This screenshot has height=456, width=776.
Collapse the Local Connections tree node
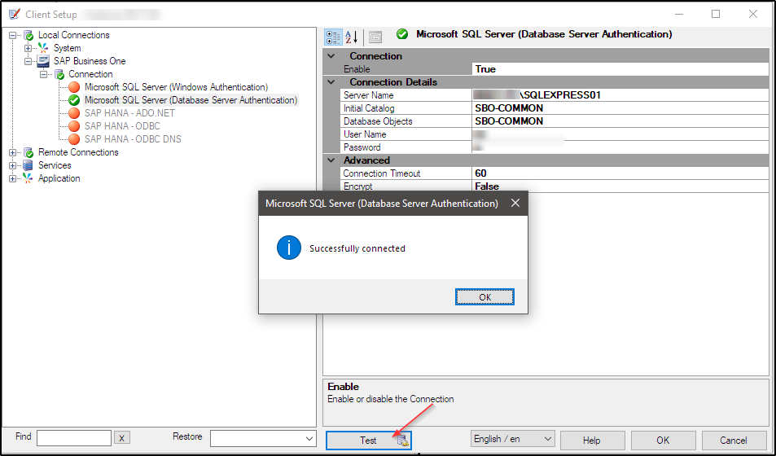(x=12, y=35)
